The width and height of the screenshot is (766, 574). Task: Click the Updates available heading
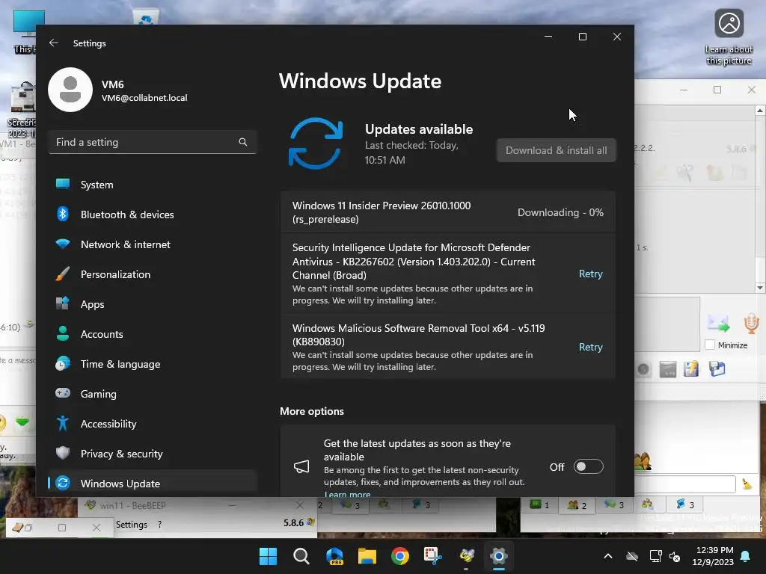point(419,129)
